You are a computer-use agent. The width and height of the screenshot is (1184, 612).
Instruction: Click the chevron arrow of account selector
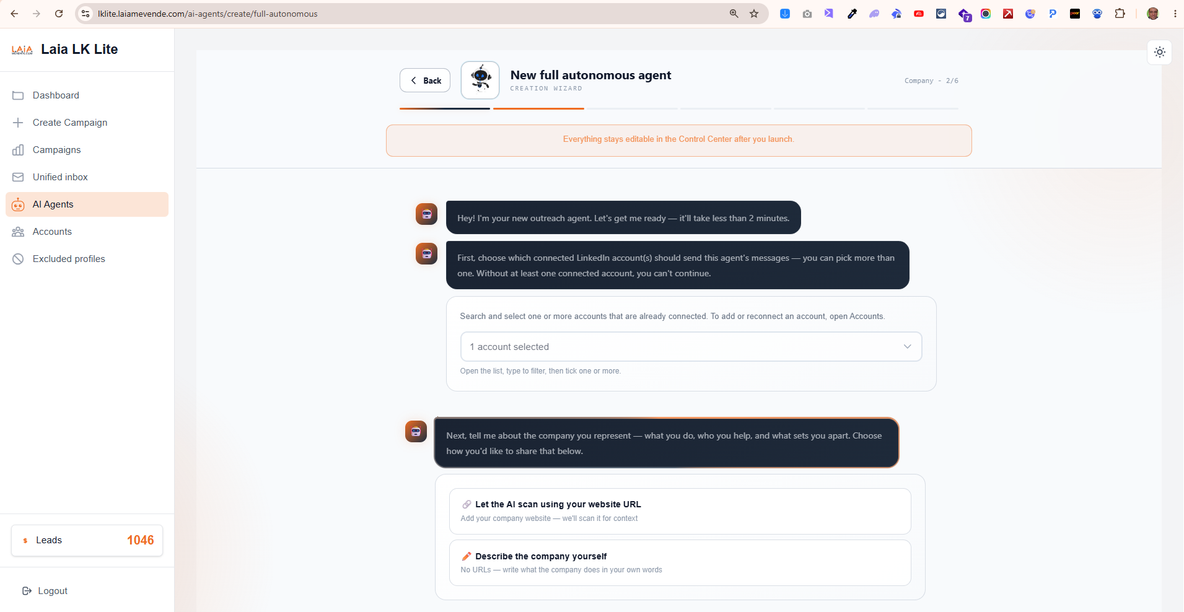click(x=908, y=347)
